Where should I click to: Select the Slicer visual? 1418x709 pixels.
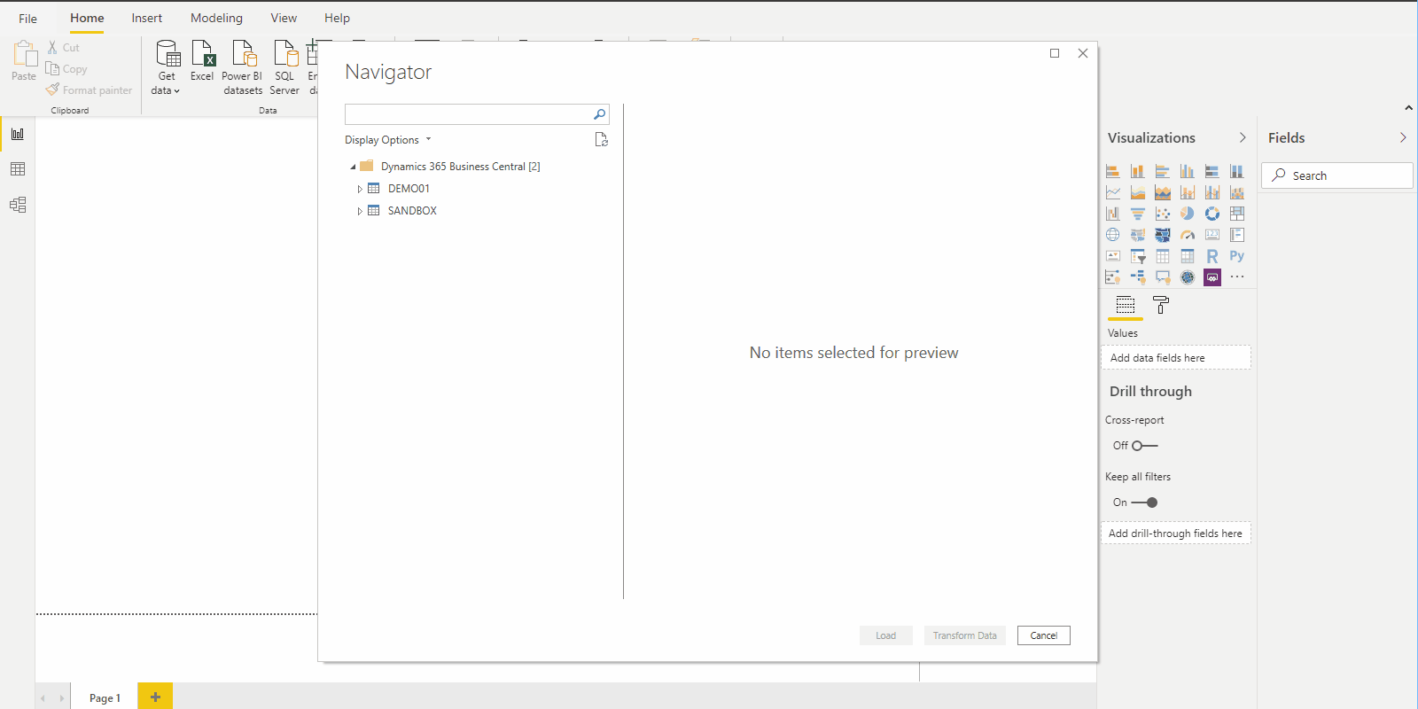[1138, 256]
